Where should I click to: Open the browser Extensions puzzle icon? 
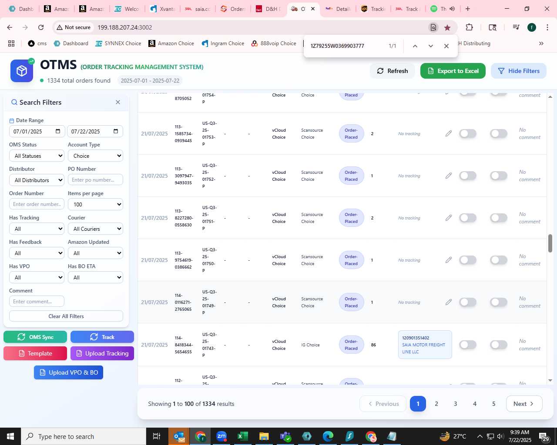pyautogui.click(x=469, y=27)
